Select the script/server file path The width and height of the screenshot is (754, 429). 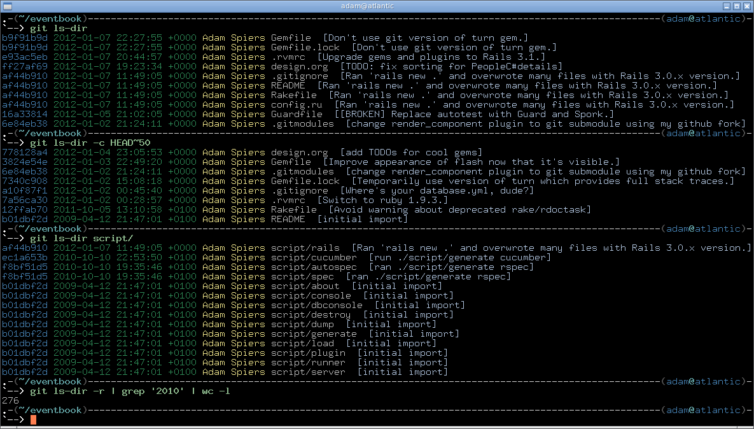point(308,372)
